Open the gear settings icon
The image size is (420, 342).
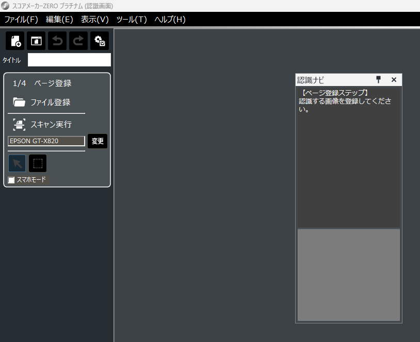coord(100,41)
